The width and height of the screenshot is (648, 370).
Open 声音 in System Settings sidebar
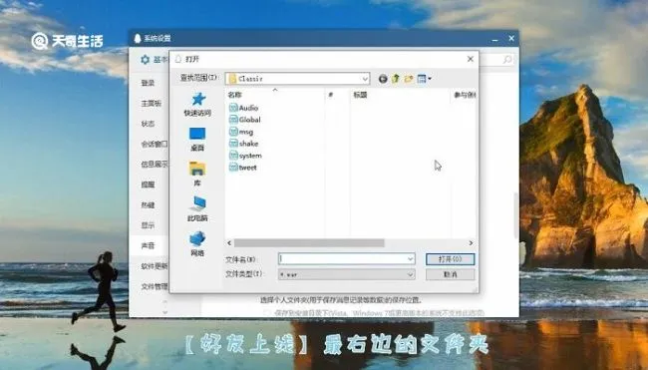[148, 245]
